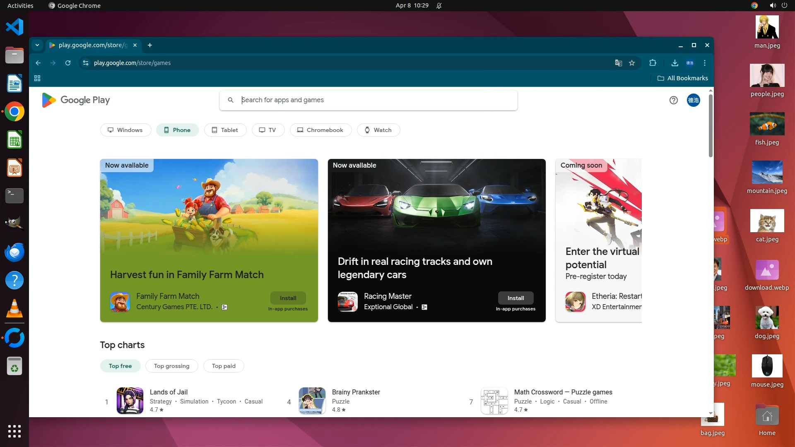Click the Google Play help icon
Image resolution: width=795 pixels, height=447 pixels.
[x=673, y=100]
